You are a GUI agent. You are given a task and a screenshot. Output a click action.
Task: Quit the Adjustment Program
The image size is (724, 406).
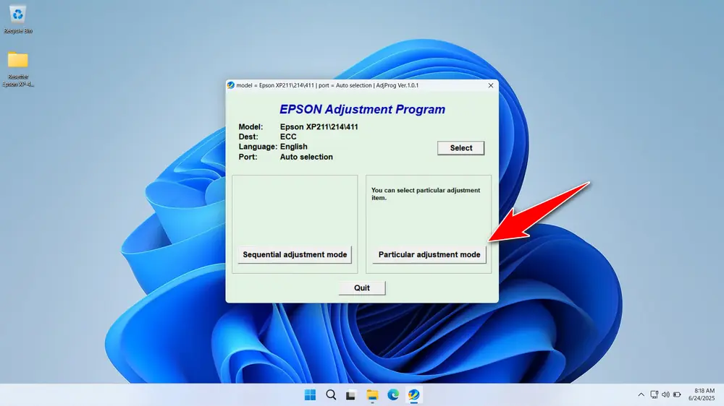click(x=362, y=288)
